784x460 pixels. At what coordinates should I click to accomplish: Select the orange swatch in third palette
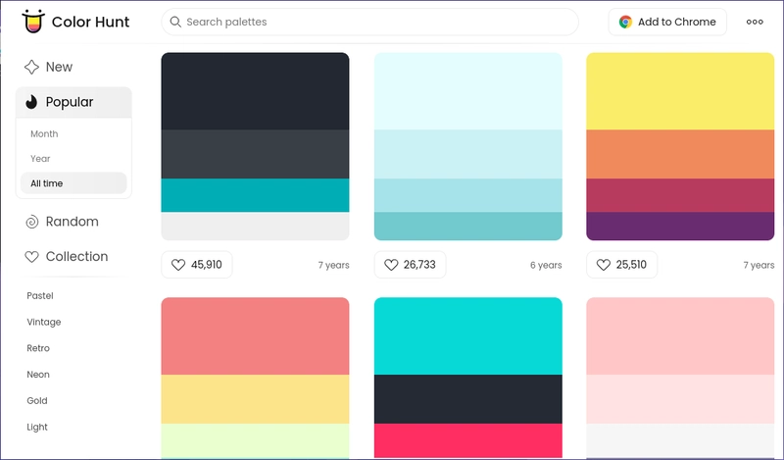pos(680,154)
